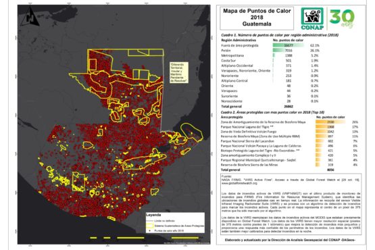
Task: Click the yellow scale bar below map
Action: click(x=144, y=238)
